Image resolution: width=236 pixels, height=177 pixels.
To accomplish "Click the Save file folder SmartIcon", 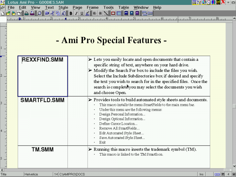I will click(14, 13).
